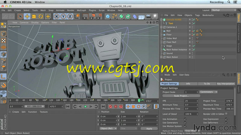241x135 pixels.
Task: Open the MoGraph menu
Action: coord(81,10)
